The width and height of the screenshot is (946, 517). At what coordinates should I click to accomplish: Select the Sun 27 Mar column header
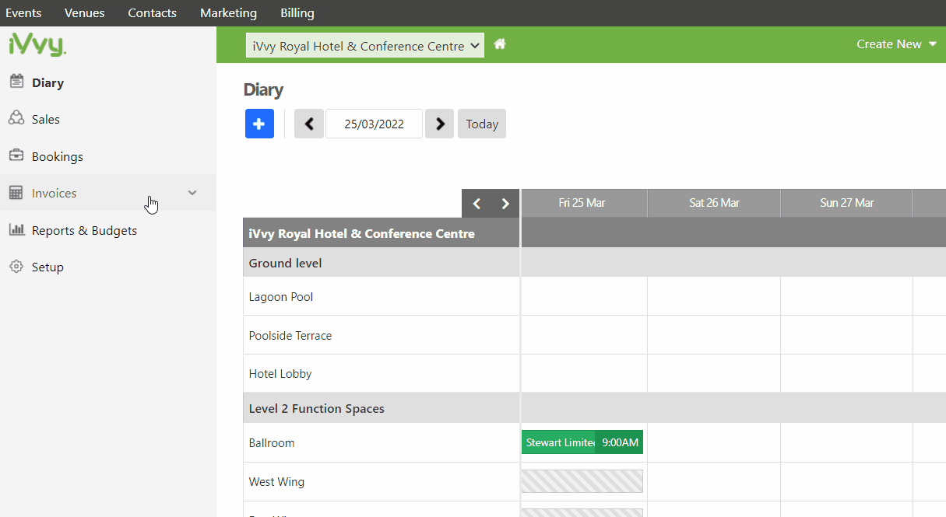pos(847,203)
